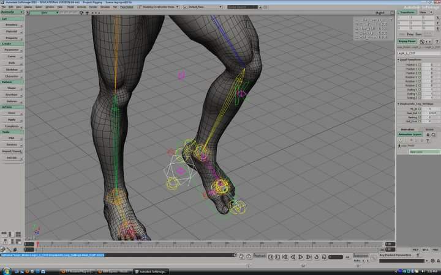This screenshot has height=275, width=441.
Task: Click the lock icon beside Animation Layers
Action: 428,134
